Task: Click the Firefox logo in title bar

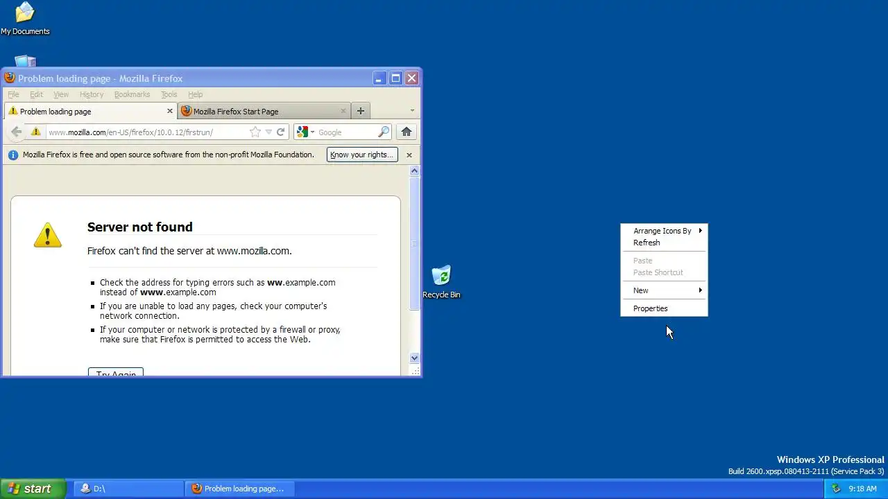Action: 10,78
